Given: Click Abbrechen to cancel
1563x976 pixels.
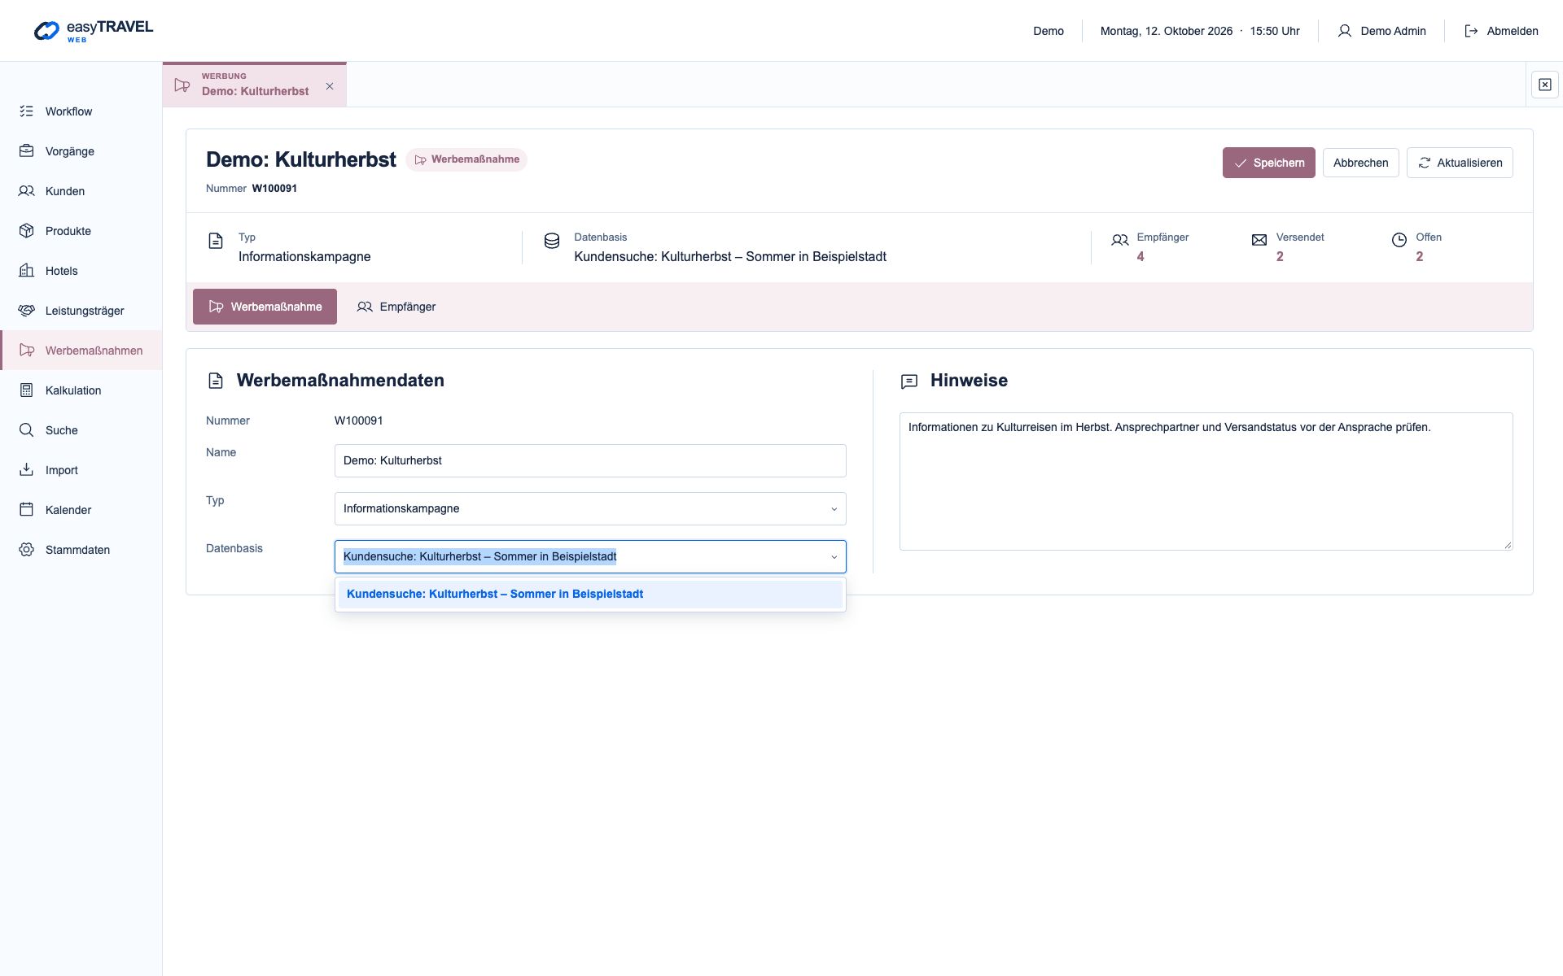Looking at the screenshot, I should tap(1360, 163).
